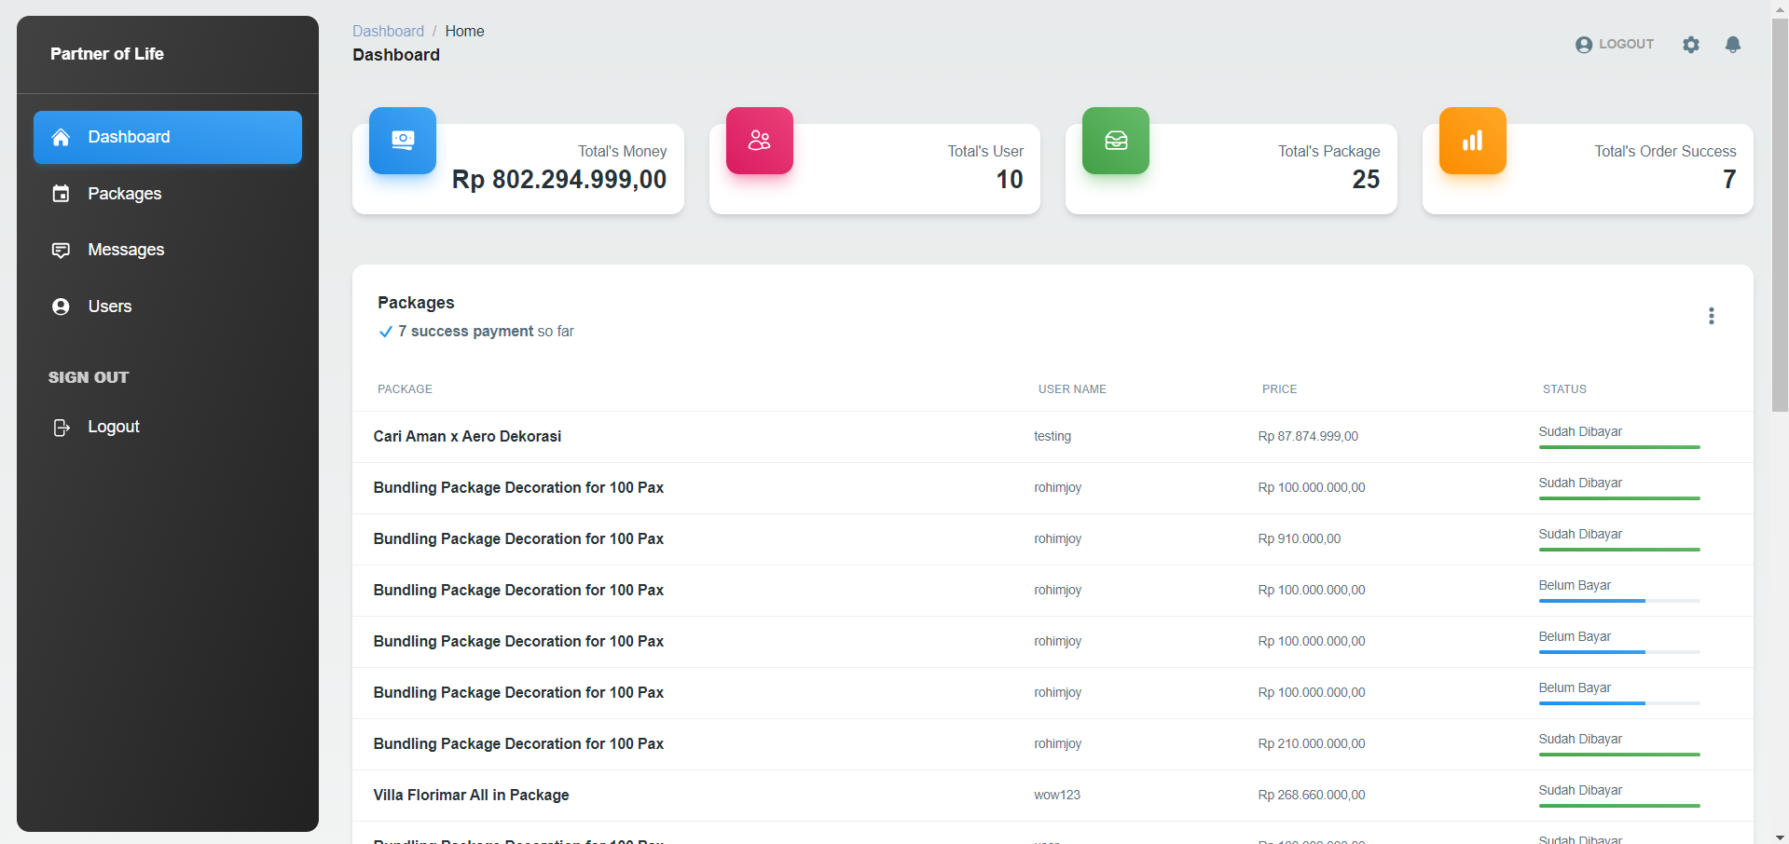Click the Total's Money label
Image resolution: width=1789 pixels, height=844 pixels.
pos(622,151)
